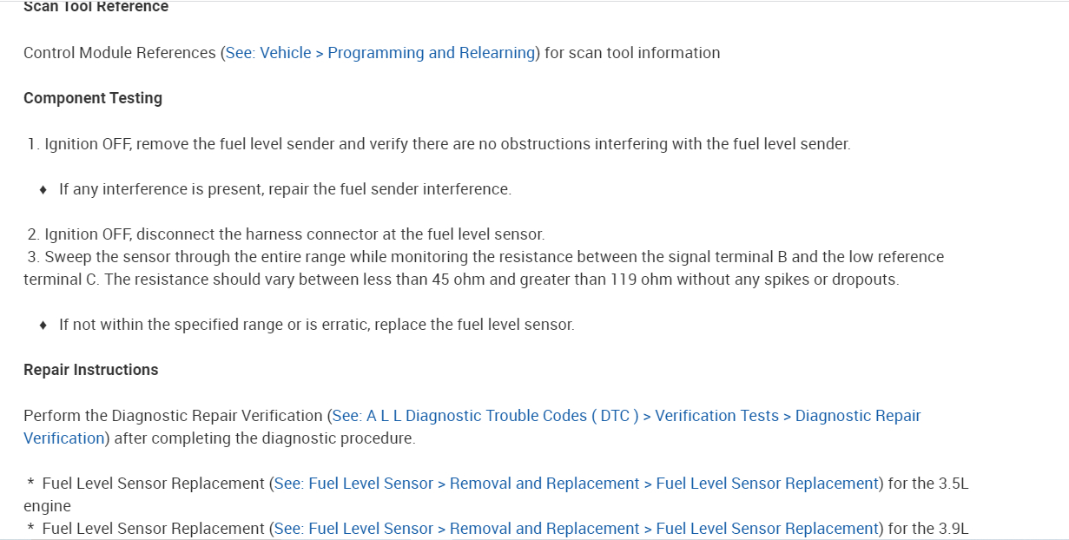
Task: Click the diamond bullet before 'If not within'
Action: 43,325
